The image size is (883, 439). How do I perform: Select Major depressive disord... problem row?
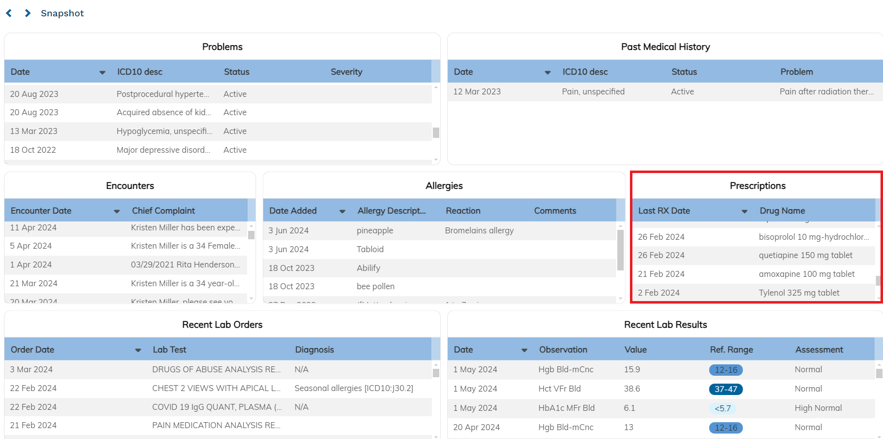(x=218, y=150)
